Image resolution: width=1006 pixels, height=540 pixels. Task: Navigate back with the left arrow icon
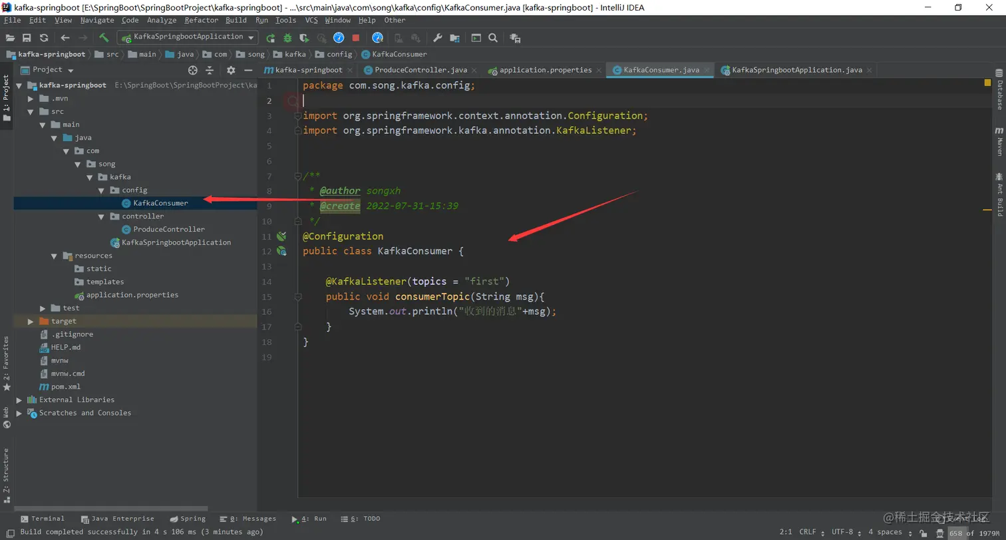coord(65,38)
